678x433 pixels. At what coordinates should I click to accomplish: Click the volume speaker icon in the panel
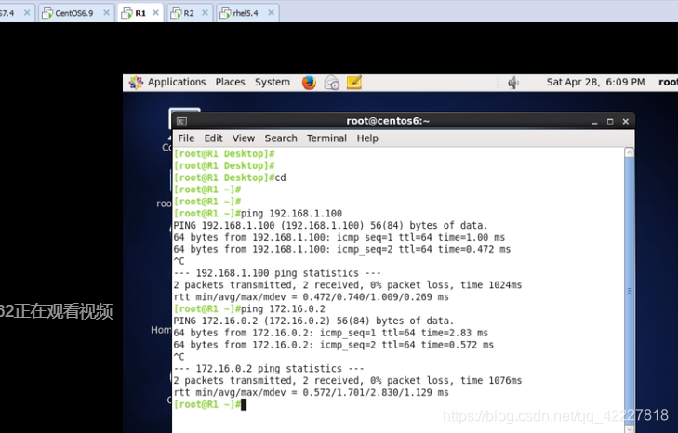click(512, 82)
